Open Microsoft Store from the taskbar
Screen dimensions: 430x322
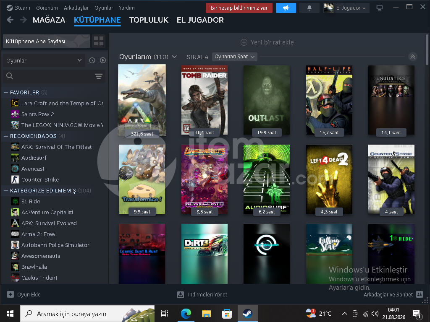click(227, 314)
